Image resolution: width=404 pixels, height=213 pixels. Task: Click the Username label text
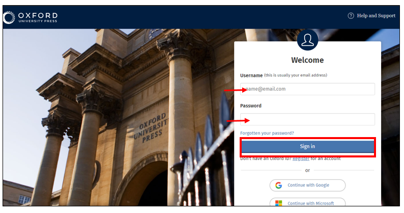251,75
